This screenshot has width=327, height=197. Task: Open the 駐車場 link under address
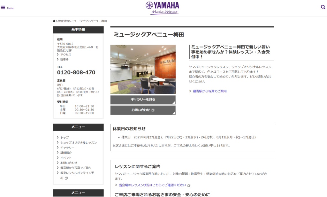tap(64, 59)
